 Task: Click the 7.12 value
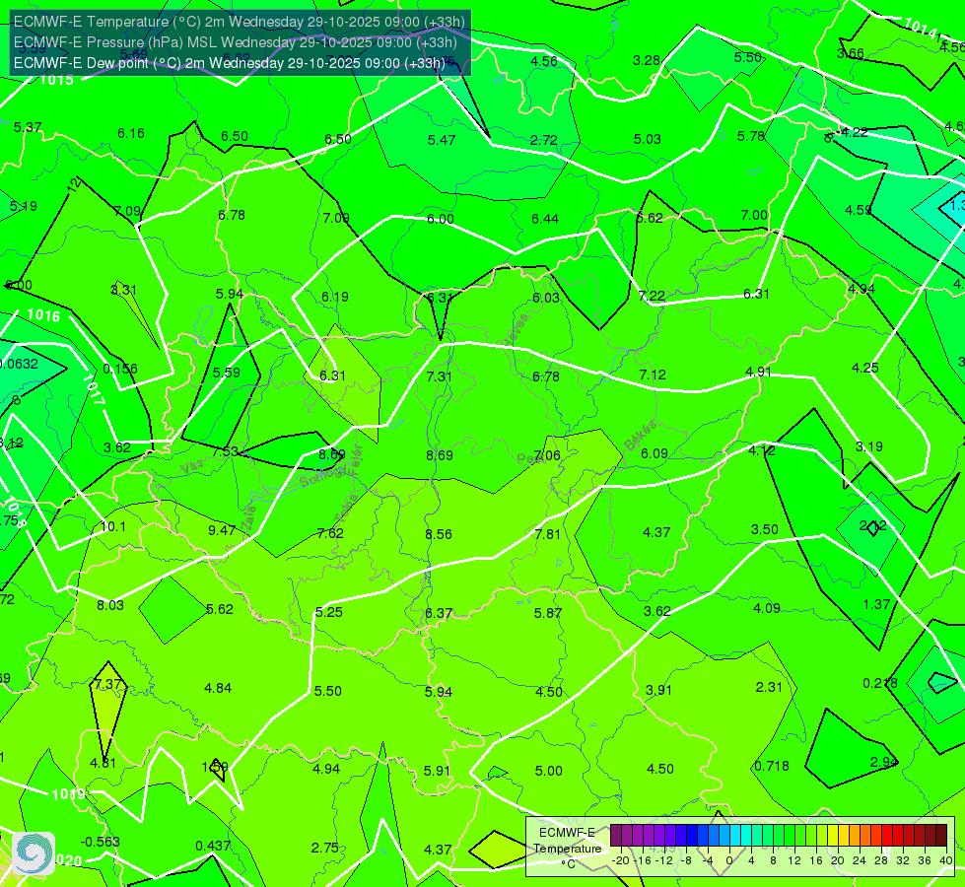[653, 375]
